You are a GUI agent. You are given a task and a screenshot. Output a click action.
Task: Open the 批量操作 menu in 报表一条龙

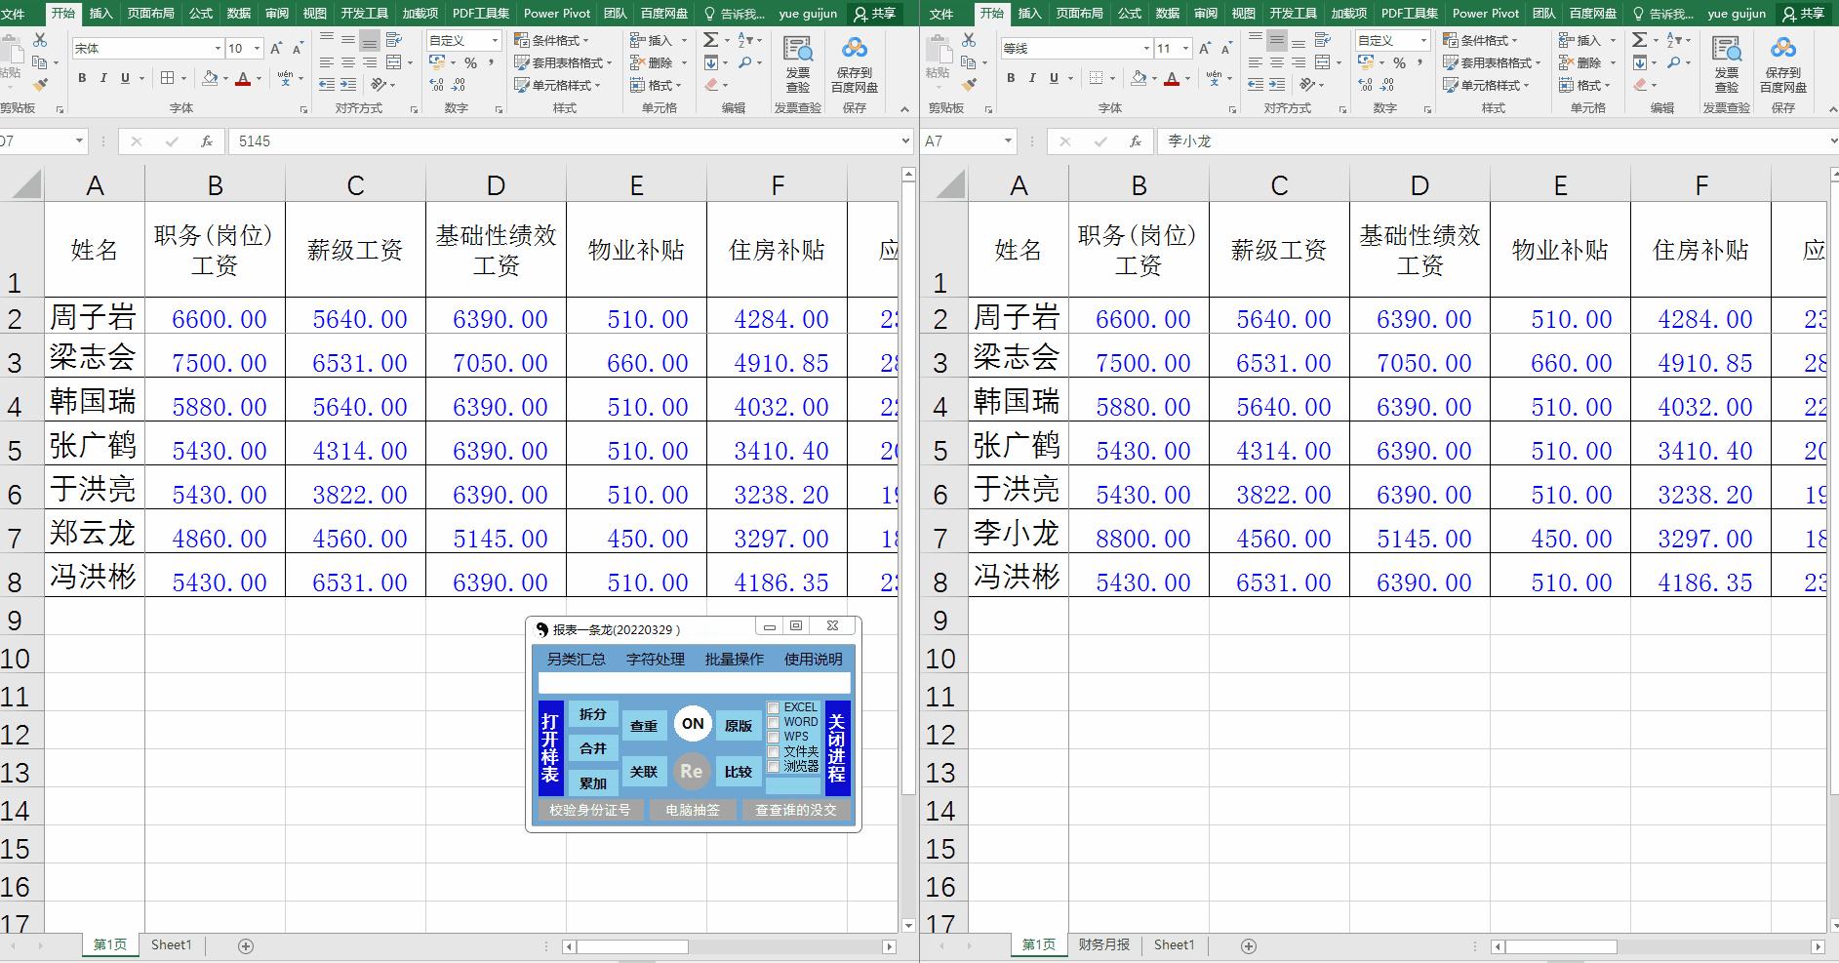click(x=734, y=660)
